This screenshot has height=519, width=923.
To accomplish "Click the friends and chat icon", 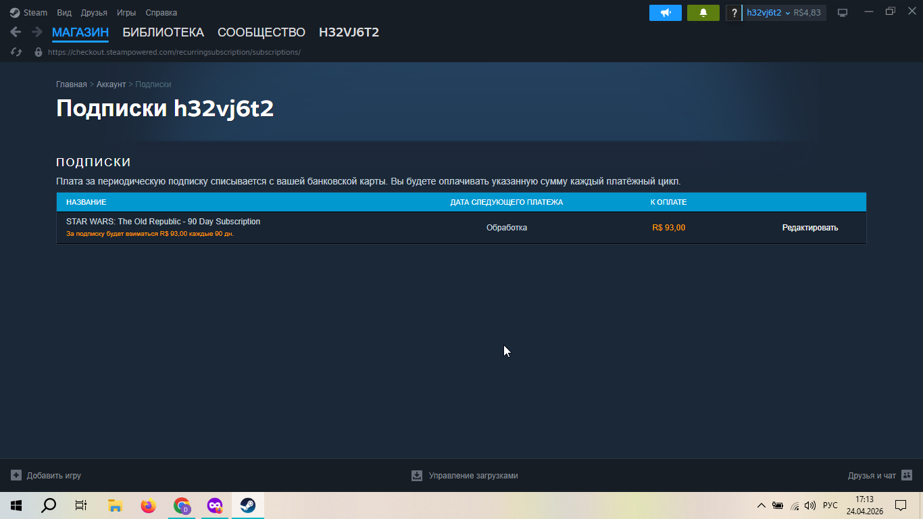I will (x=907, y=476).
